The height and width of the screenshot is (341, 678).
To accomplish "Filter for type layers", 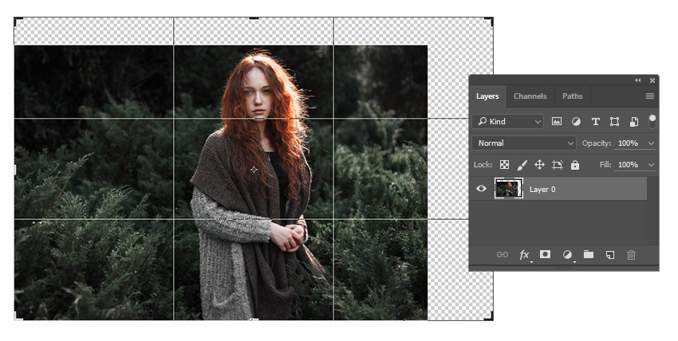I will (595, 122).
